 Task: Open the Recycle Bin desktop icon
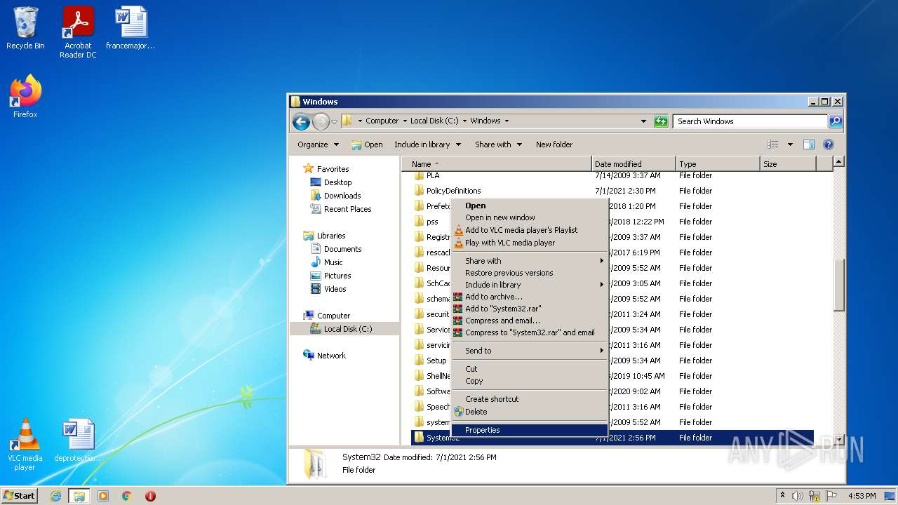(x=25, y=28)
